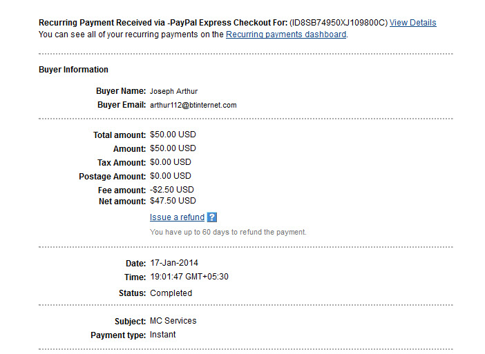Click the Buyer Information heading
This screenshot has width=485, height=354.
(x=73, y=70)
